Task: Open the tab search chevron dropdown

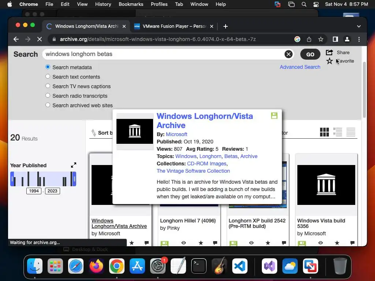Action: click(x=359, y=26)
